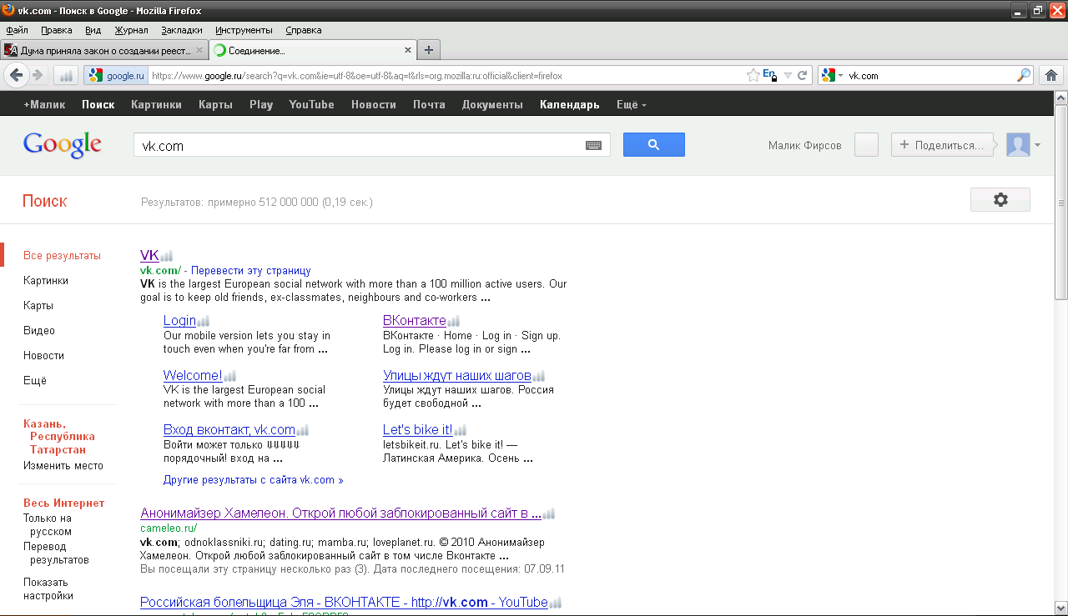1068x616 pixels.
Task: Click the rank bars icon beside Let's bike it!
Action: pyautogui.click(x=460, y=430)
